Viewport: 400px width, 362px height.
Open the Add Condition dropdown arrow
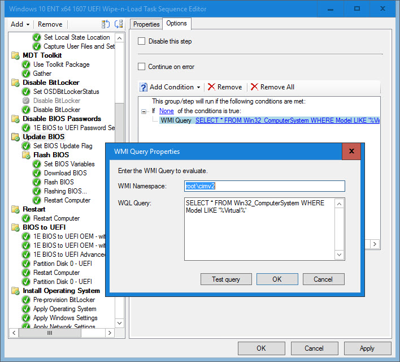198,87
